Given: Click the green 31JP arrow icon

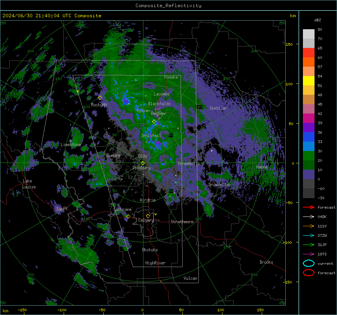Looking at the screenshot, I should pos(309,245).
